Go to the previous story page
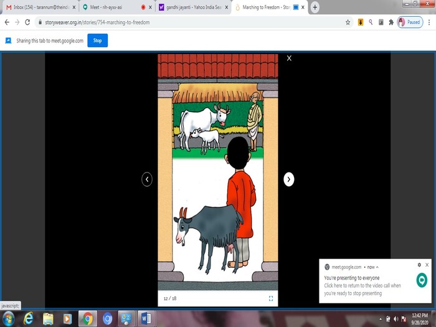Screen dimensions: 436x327 [147, 179]
